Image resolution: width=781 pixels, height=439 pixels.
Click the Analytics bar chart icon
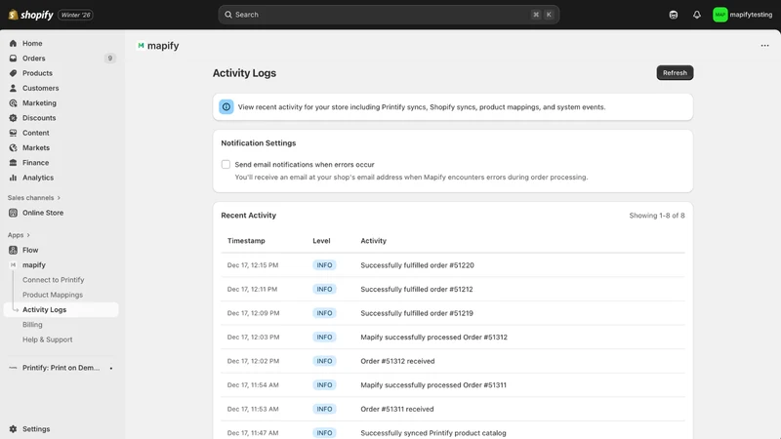(13, 178)
